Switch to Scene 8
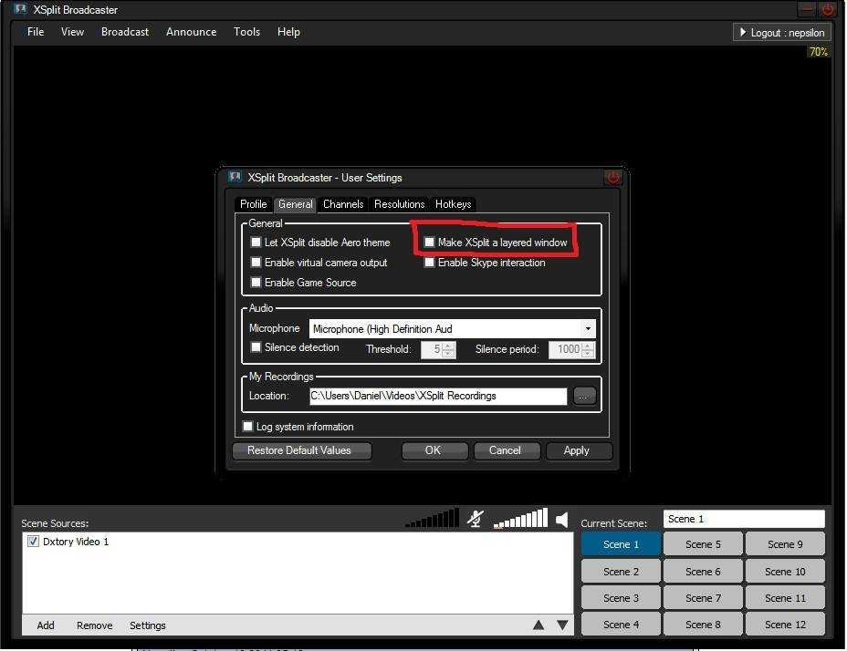The width and height of the screenshot is (847, 651). click(x=703, y=625)
